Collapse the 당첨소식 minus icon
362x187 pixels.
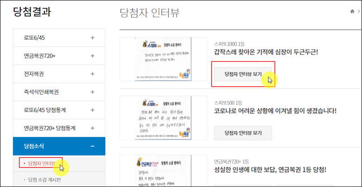[92, 146]
